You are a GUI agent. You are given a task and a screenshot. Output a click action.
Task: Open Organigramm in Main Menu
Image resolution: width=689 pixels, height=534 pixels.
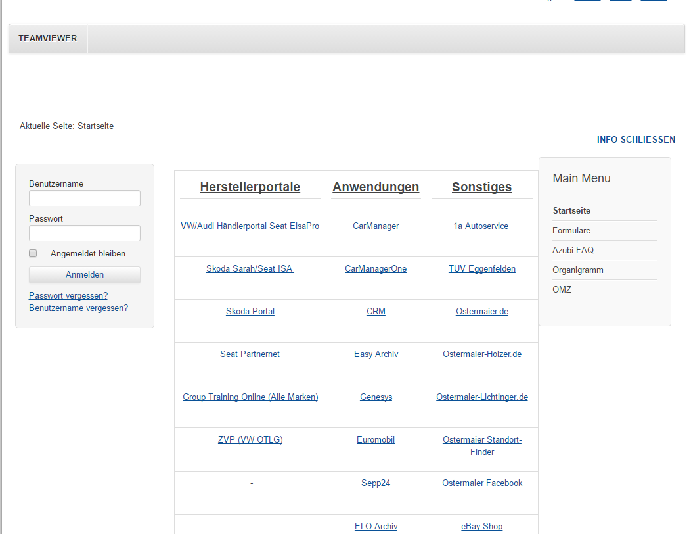(x=578, y=270)
